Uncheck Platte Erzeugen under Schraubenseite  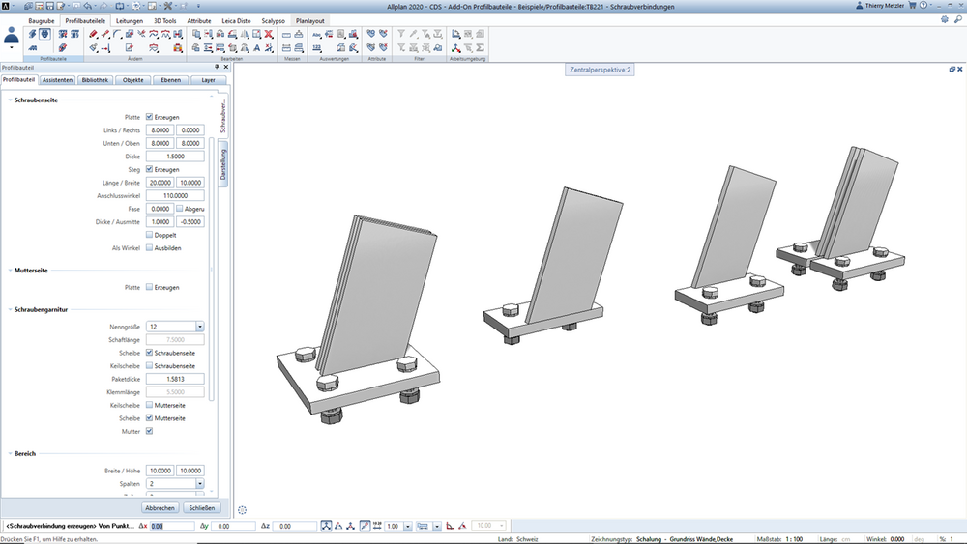point(149,117)
